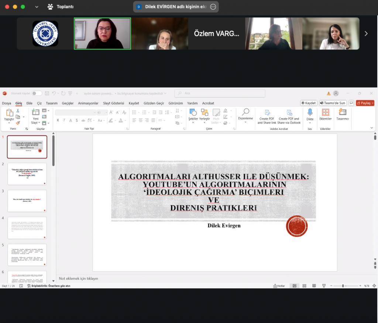This screenshot has width=378, height=323.
Task: Open the comments speech bubble icon
Action: [351, 103]
